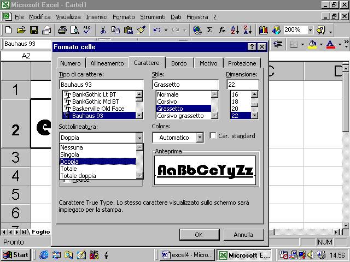
Task: Expand more formatting toolbar buttons chevron
Action: [x=346, y=44]
